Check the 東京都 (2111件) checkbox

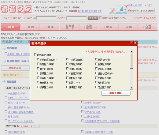(x=35, y=54)
